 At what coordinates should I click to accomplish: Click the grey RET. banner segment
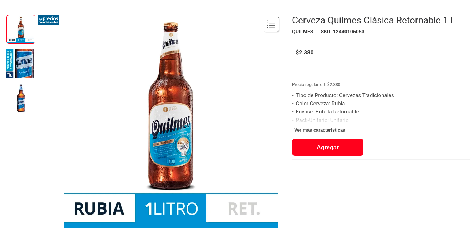[244, 209]
